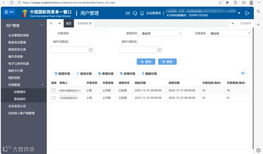Expand the account dropdown arrow in header
Viewport: 263px width, 154px height.
click(239, 13)
